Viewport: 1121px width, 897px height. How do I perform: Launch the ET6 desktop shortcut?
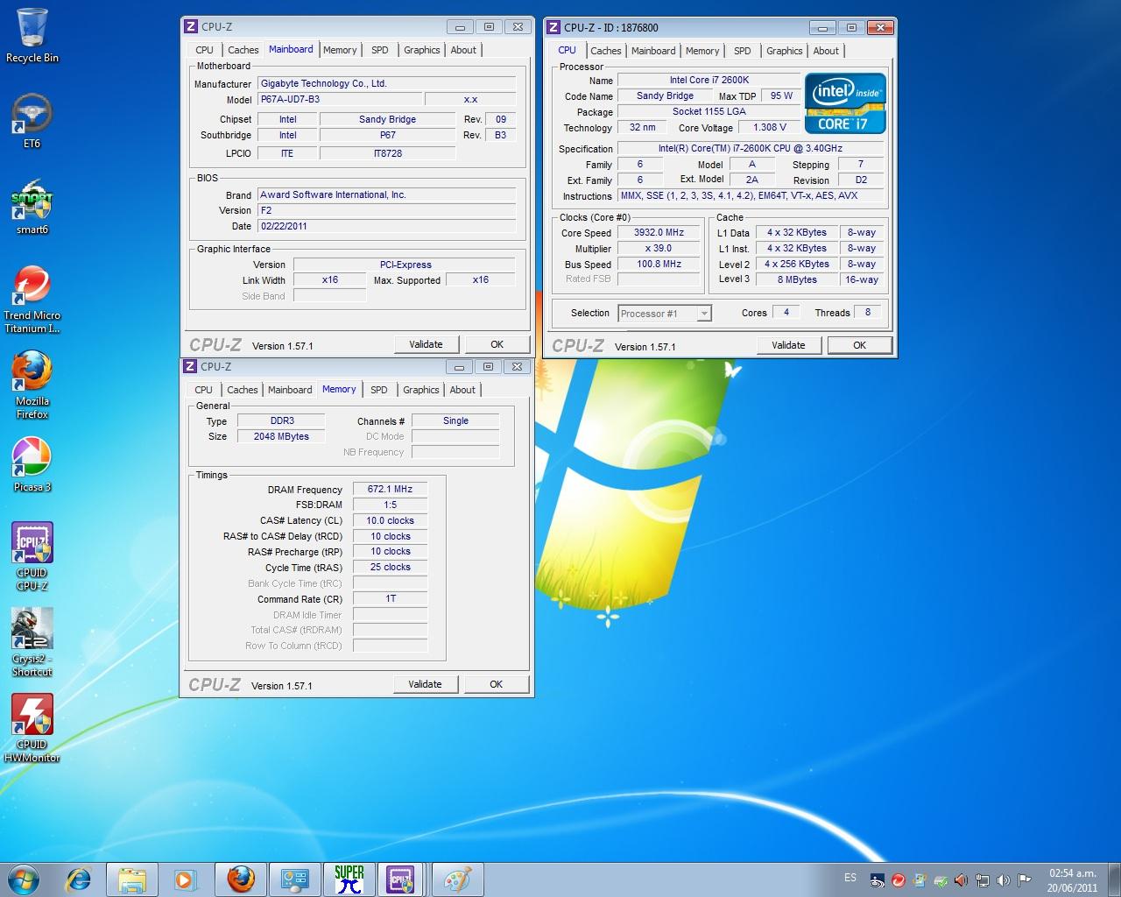pyautogui.click(x=32, y=121)
